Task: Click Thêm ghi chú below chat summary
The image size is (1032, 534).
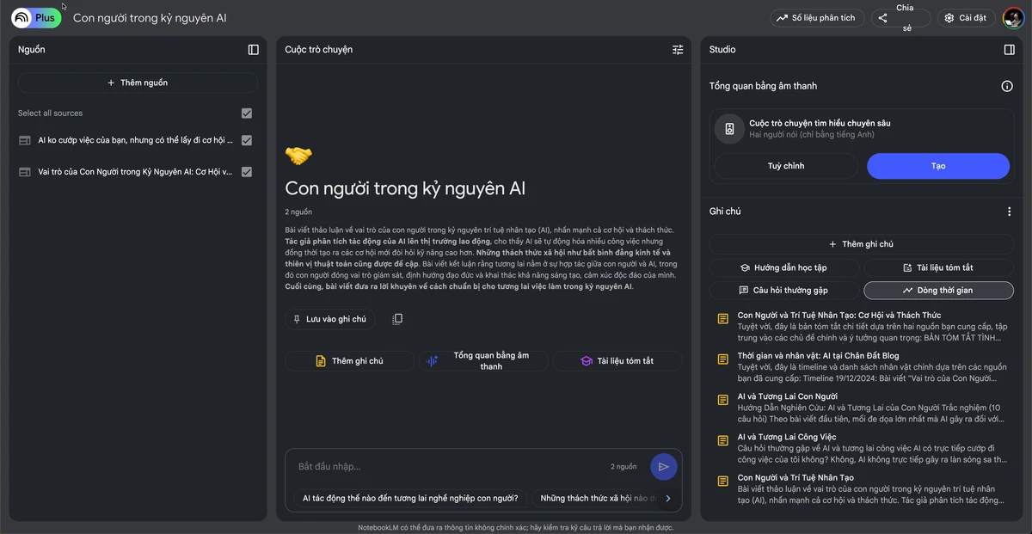Action: pyautogui.click(x=349, y=361)
